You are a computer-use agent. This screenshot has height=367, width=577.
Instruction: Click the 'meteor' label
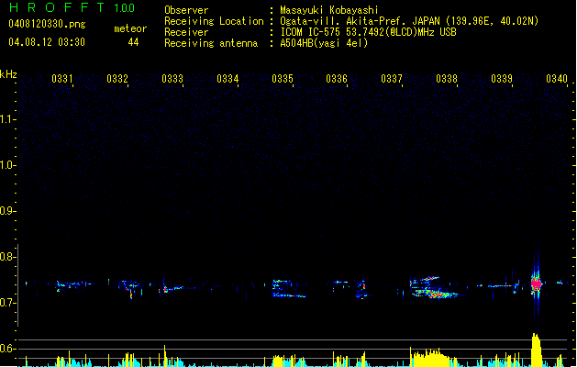point(130,28)
